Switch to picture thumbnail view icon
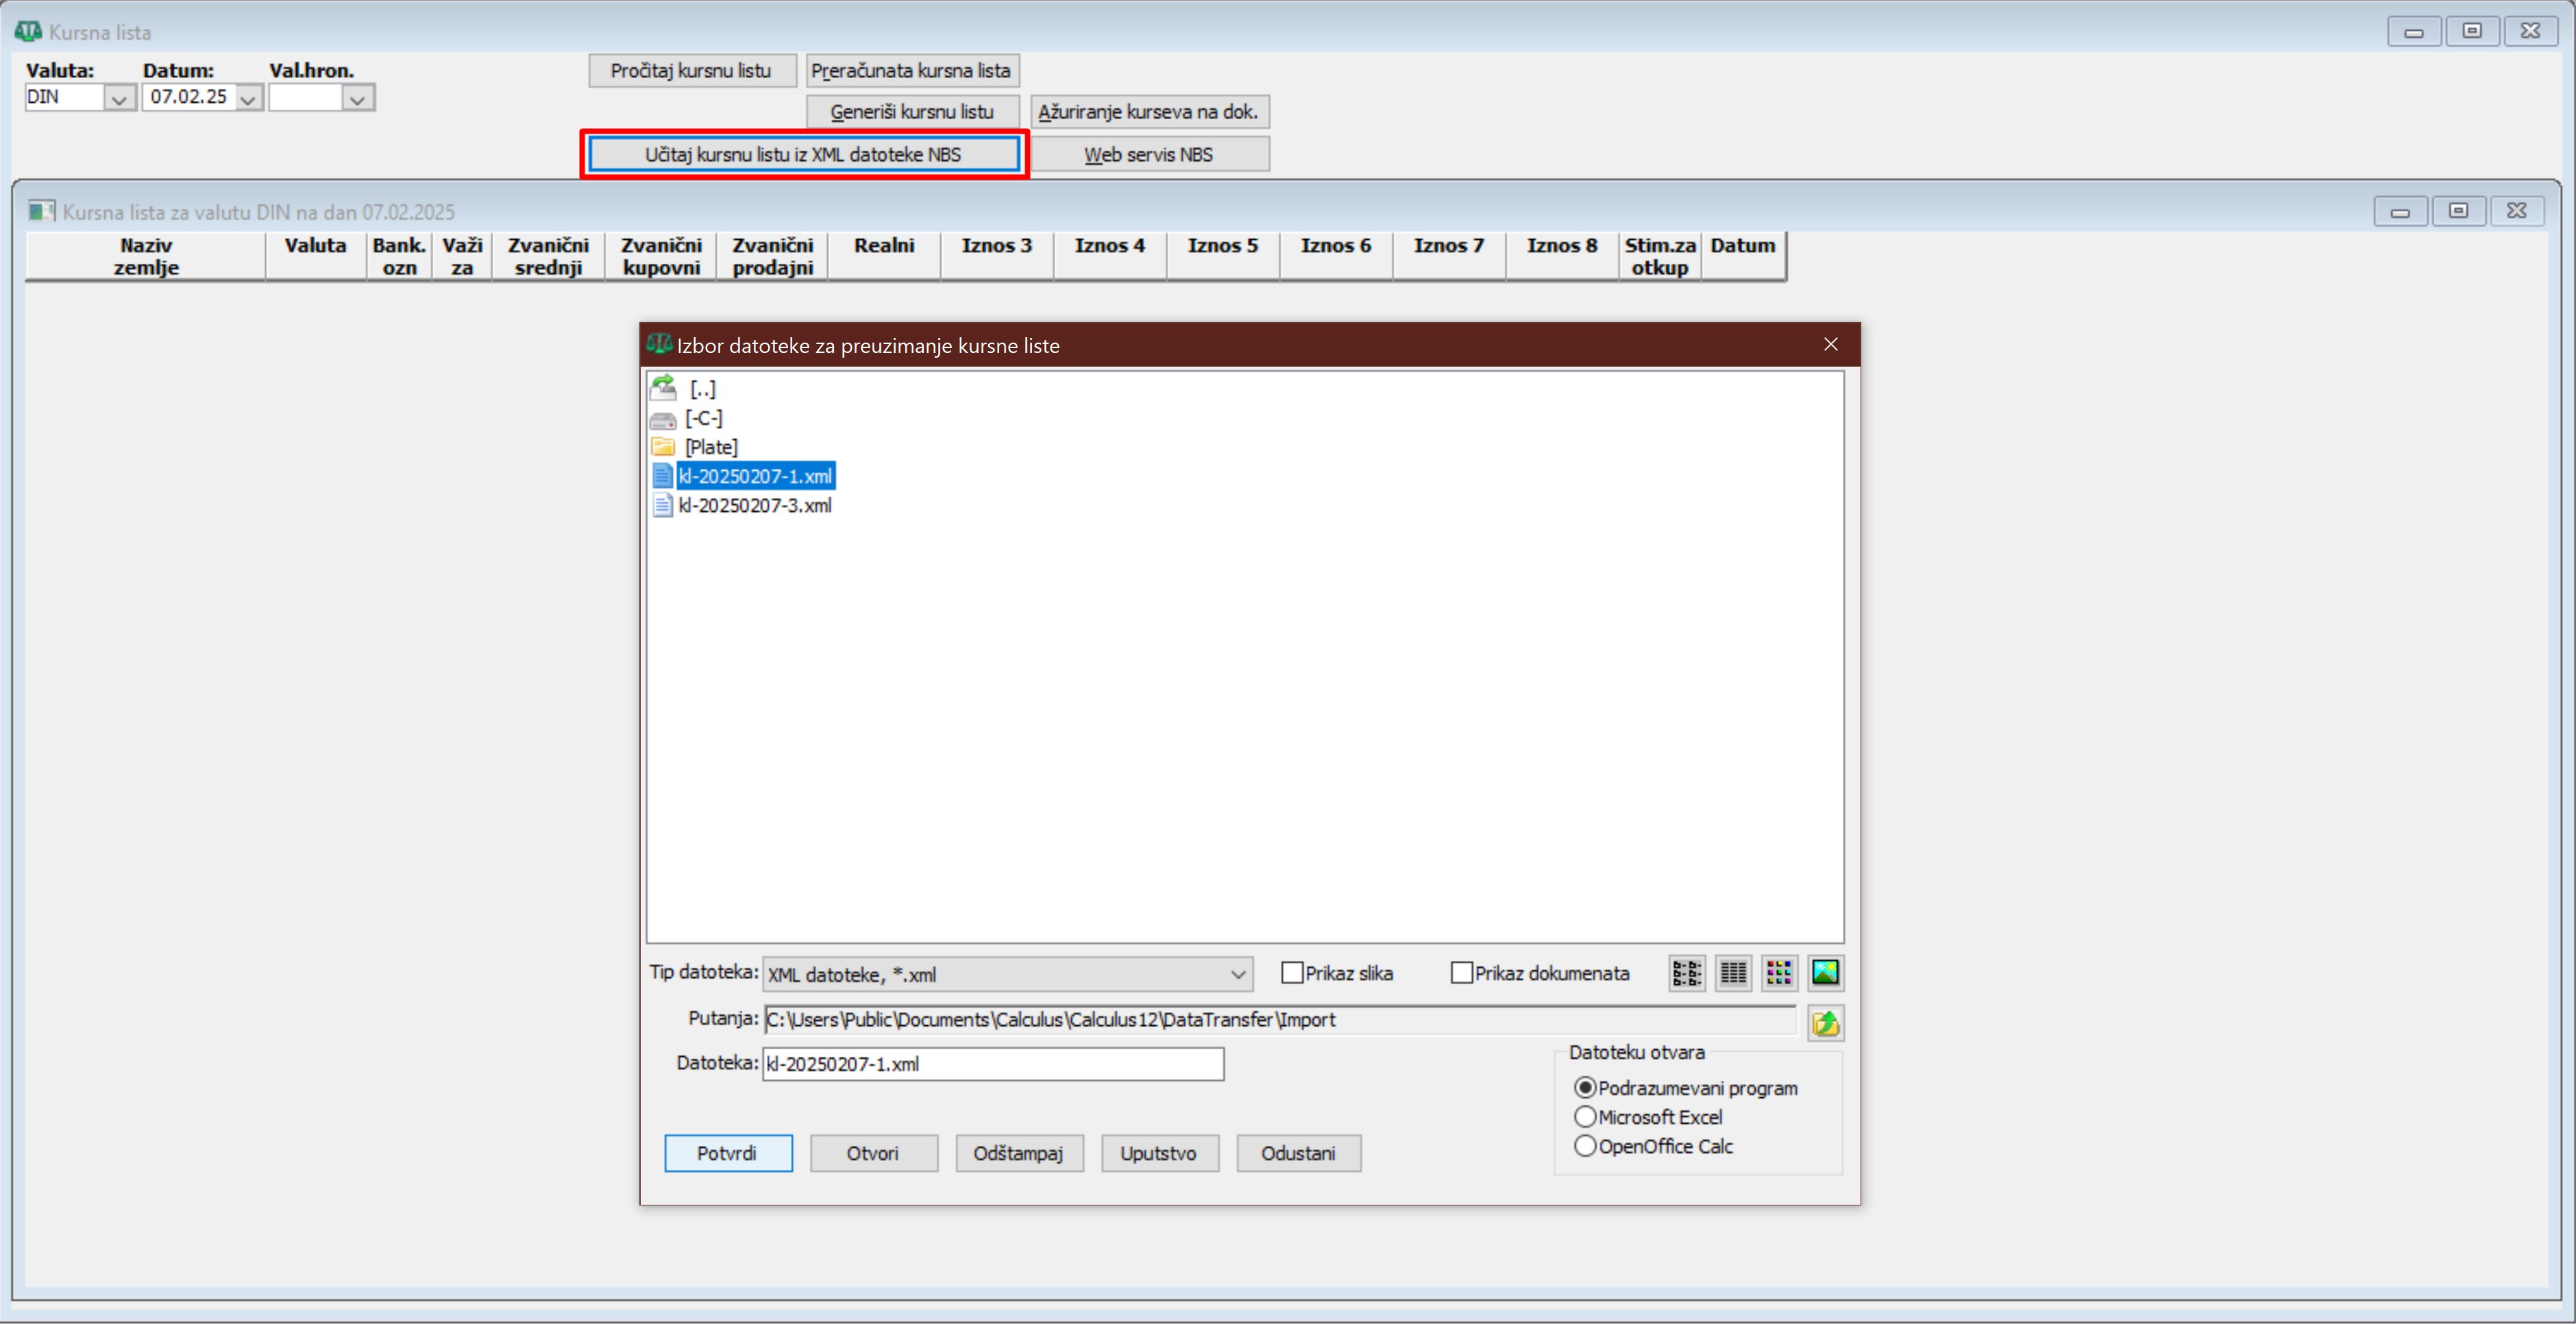2576x1324 pixels. click(1825, 973)
